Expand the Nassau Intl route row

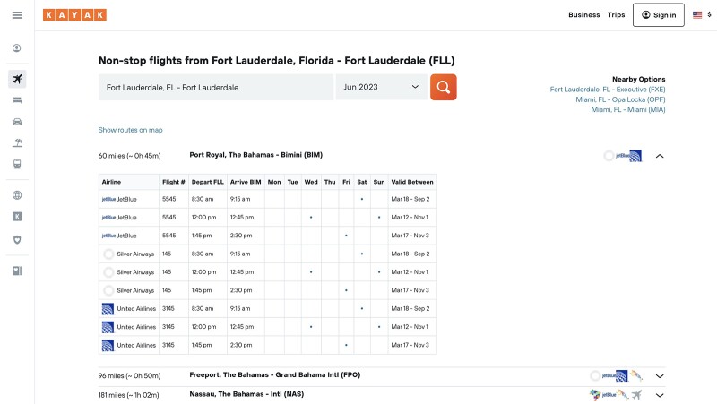coord(660,395)
